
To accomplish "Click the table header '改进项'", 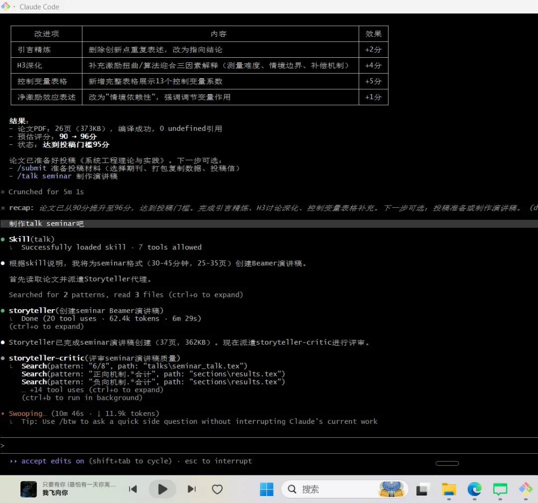I will (x=46, y=34).
